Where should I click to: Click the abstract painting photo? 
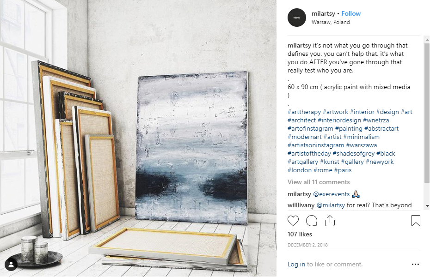[x=138, y=138]
